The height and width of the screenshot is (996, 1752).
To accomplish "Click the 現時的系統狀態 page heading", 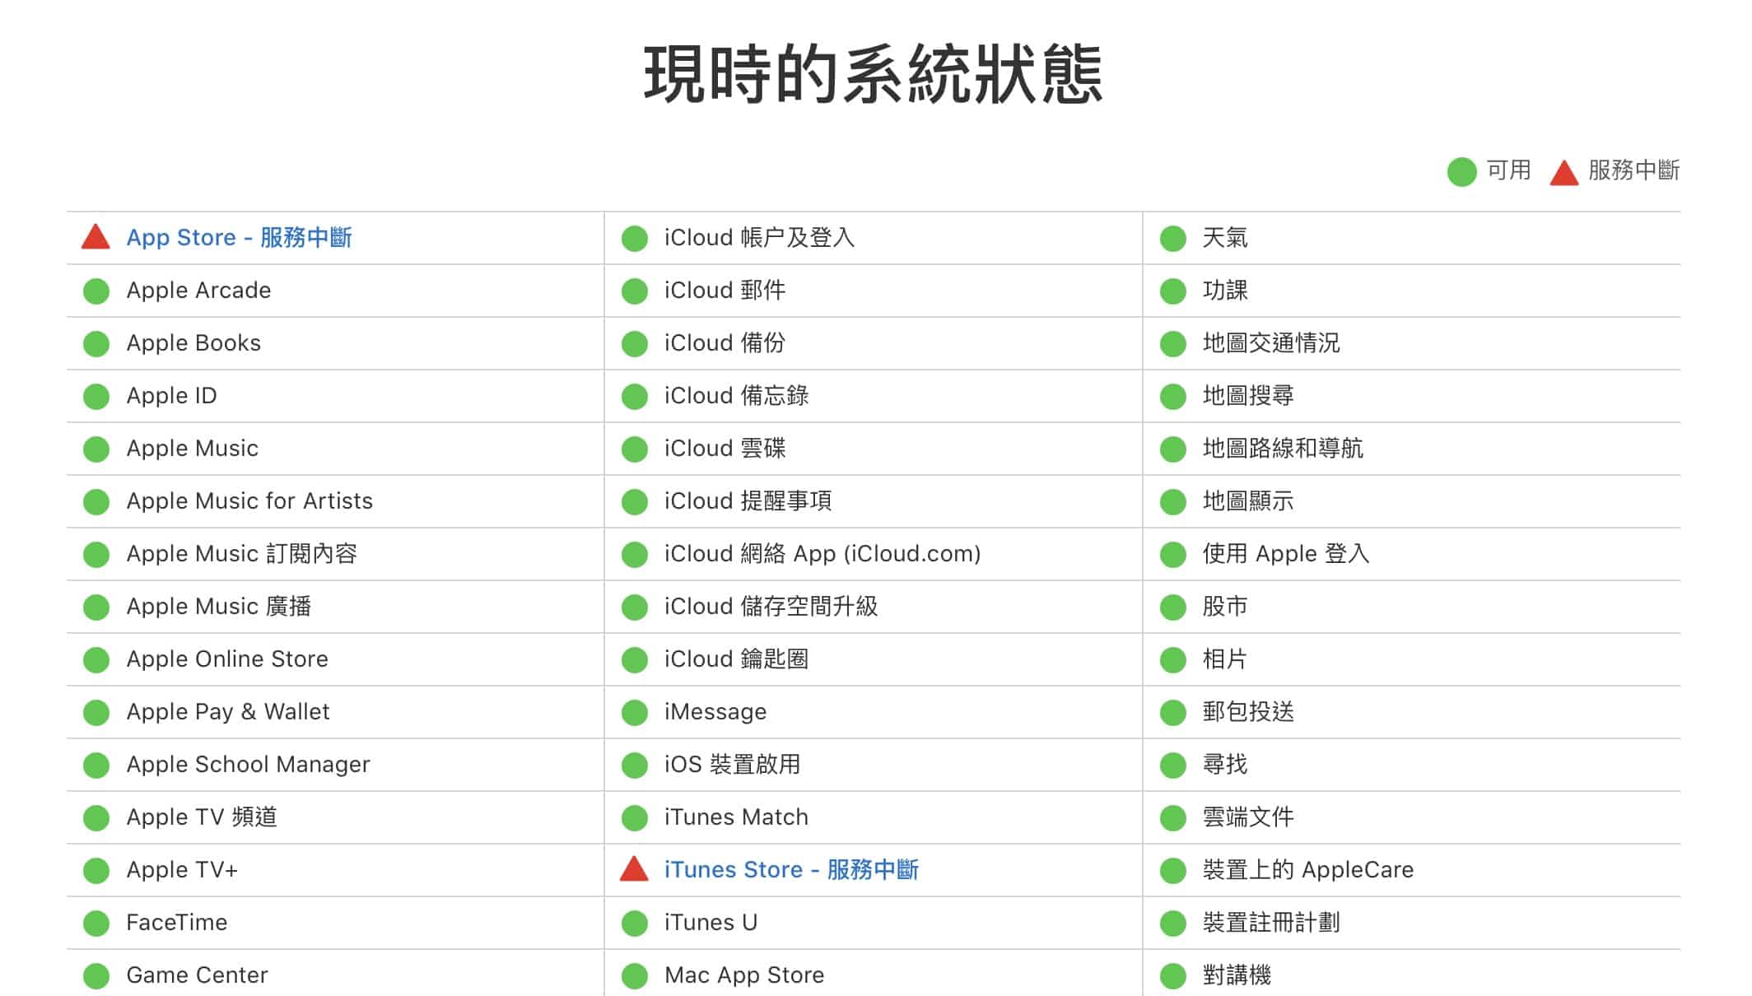I will tap(874, 75).
